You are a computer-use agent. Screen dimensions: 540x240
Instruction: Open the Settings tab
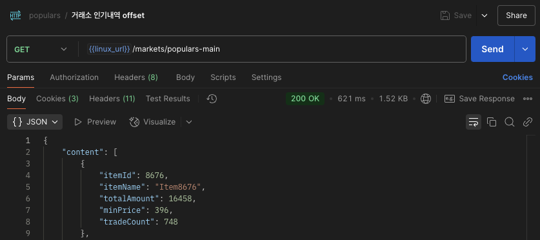266,77
